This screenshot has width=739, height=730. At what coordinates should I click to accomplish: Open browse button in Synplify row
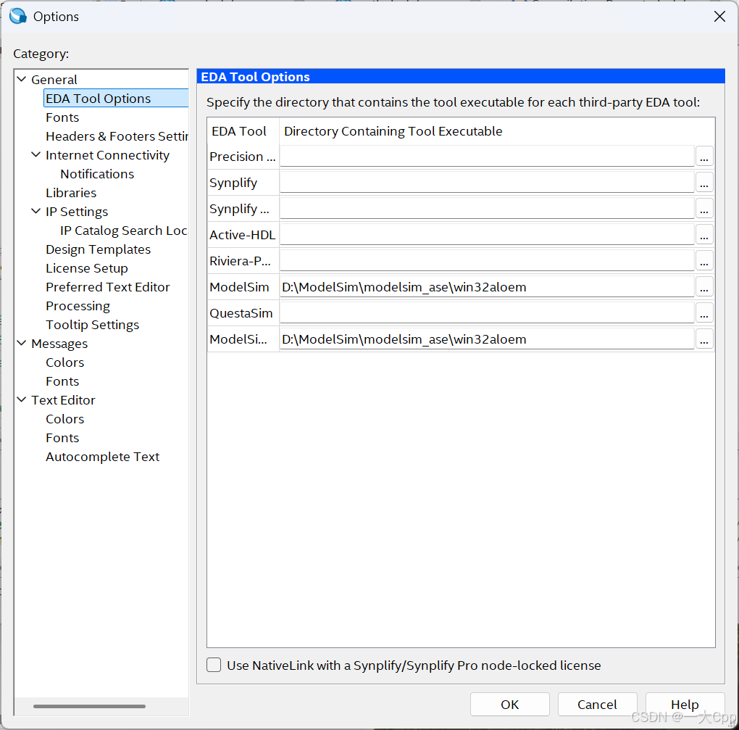[x=704, y=183]
